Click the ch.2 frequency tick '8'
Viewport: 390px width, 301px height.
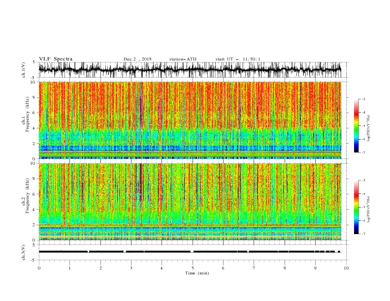[34, 179]
